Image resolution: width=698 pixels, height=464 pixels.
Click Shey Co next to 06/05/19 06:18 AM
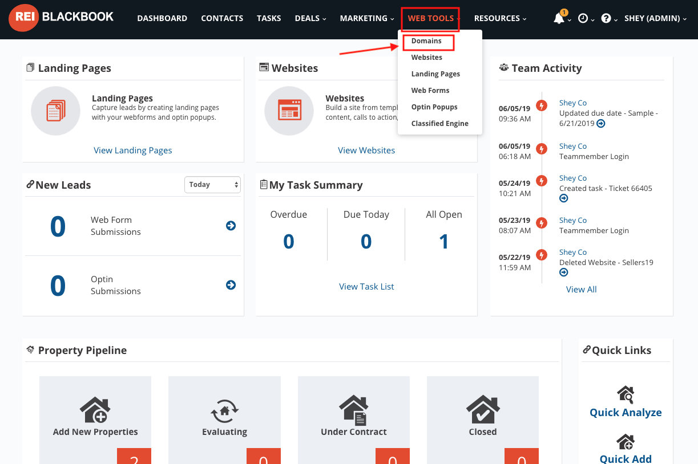[x=573, y=146]
